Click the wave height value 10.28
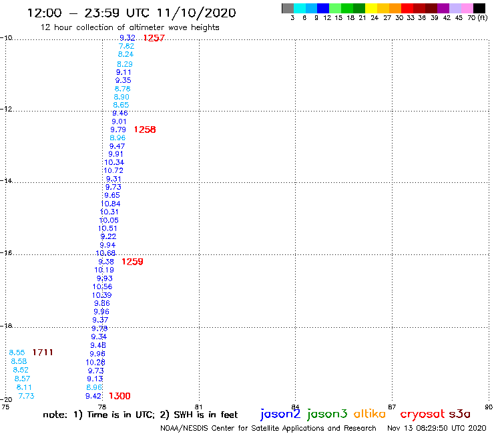Image resolution: width=494 pixels, height=434 pixels. click(95, 363)
